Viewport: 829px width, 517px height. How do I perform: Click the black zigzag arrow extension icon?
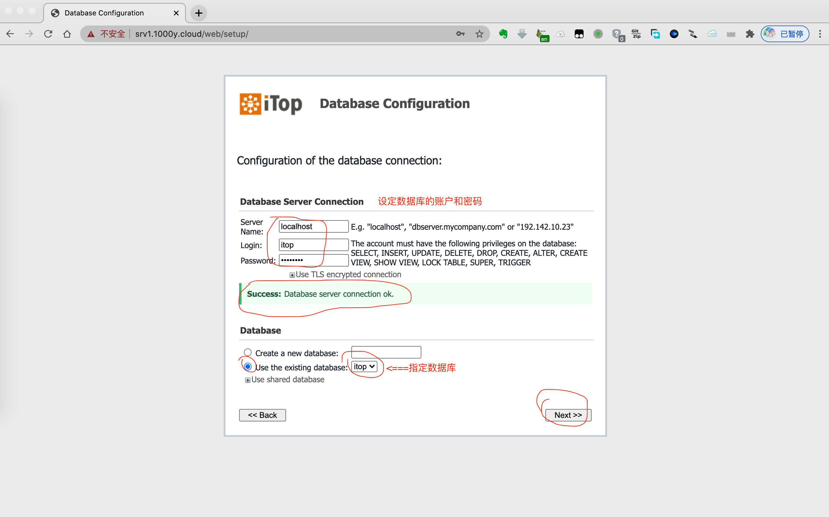(x=693, y=34)
